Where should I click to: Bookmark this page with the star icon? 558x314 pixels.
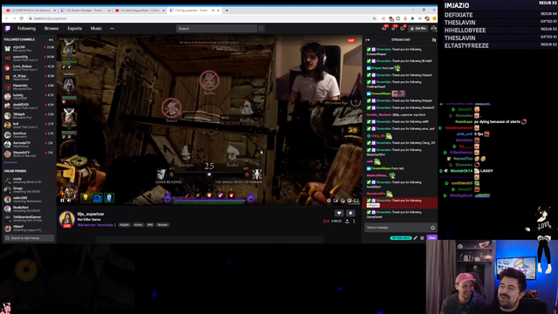coord(374,18)
